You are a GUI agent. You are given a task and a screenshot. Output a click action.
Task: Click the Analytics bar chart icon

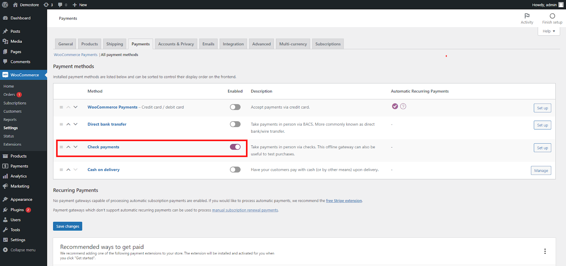(x=5, y=176)
